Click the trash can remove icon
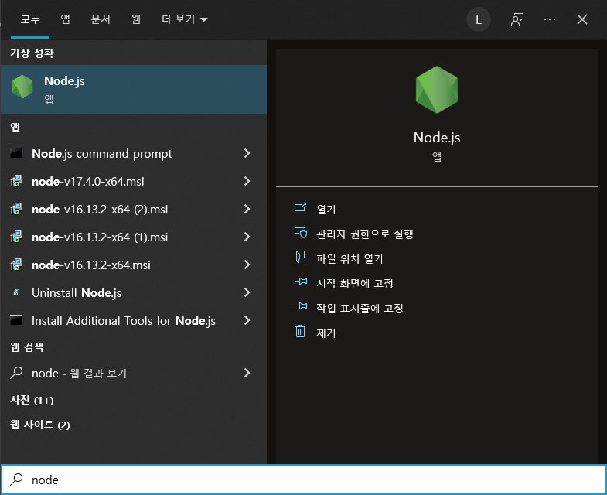This screenshot has width=607, height=495. click(x=300, y=332)
